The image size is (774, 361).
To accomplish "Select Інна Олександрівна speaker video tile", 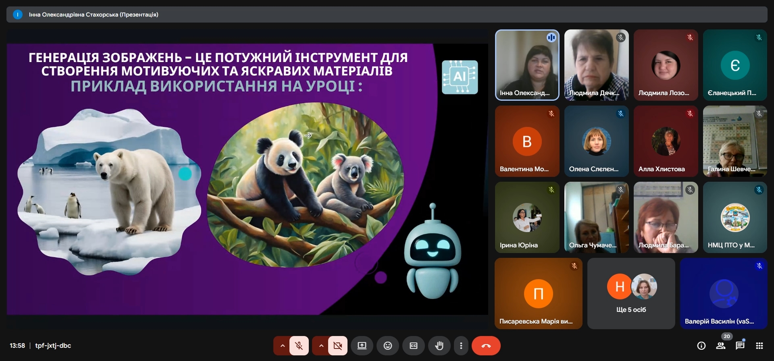I will 527,65.
